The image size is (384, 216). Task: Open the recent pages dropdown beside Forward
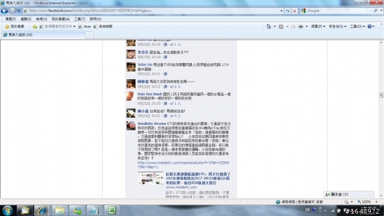[19, 11]
